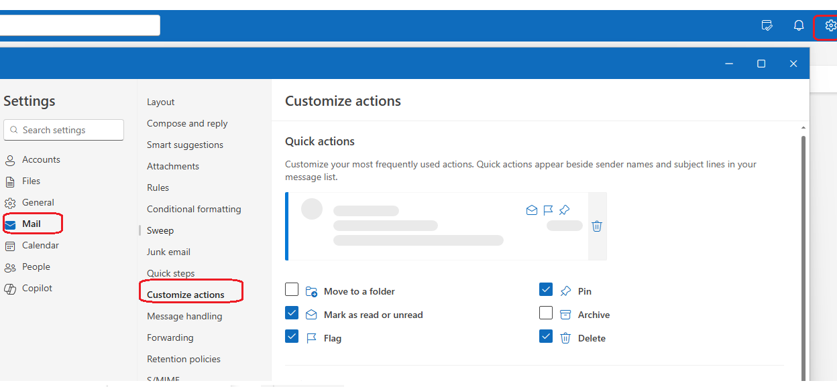Open Copilot settings via its icon

click(10, 288)
